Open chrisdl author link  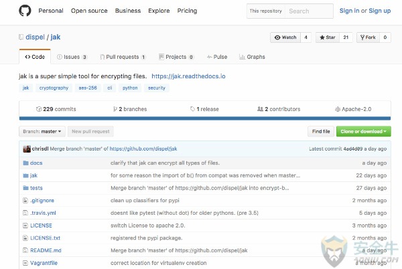pos(40,149)
